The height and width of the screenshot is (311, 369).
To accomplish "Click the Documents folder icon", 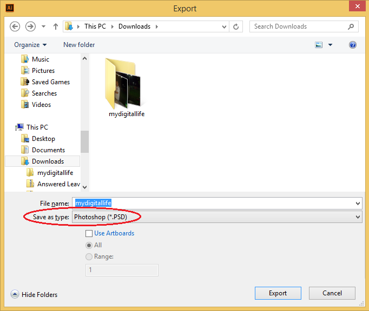I will point(25,150).
